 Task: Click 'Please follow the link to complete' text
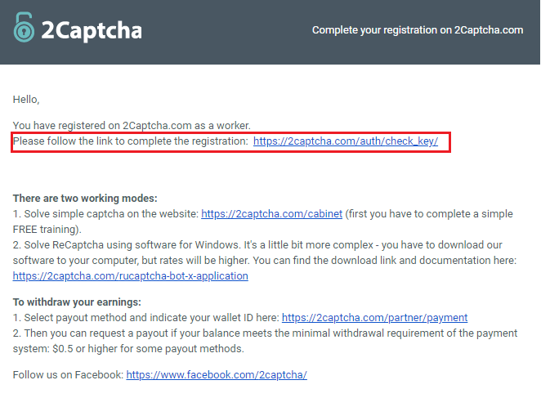click(131, 141)
